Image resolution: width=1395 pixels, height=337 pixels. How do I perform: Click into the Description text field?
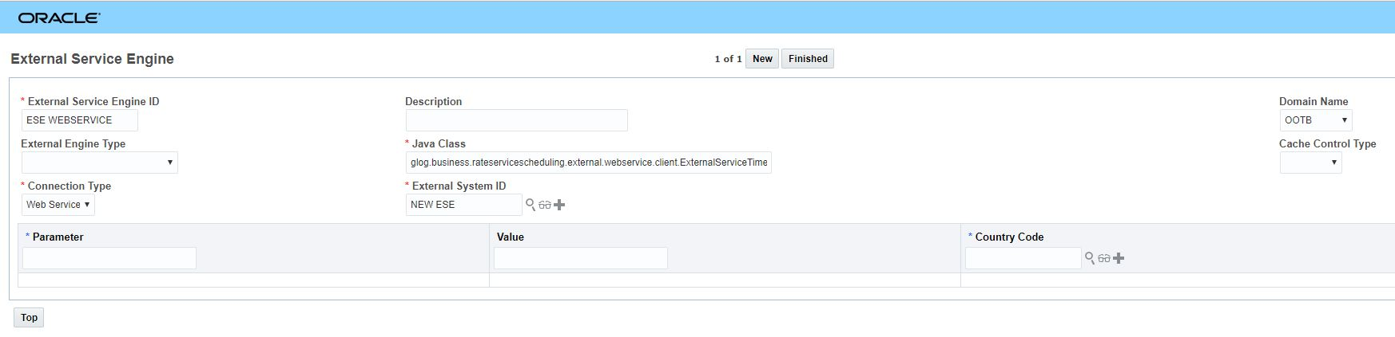pyautogui.click(x=516, y=120)
